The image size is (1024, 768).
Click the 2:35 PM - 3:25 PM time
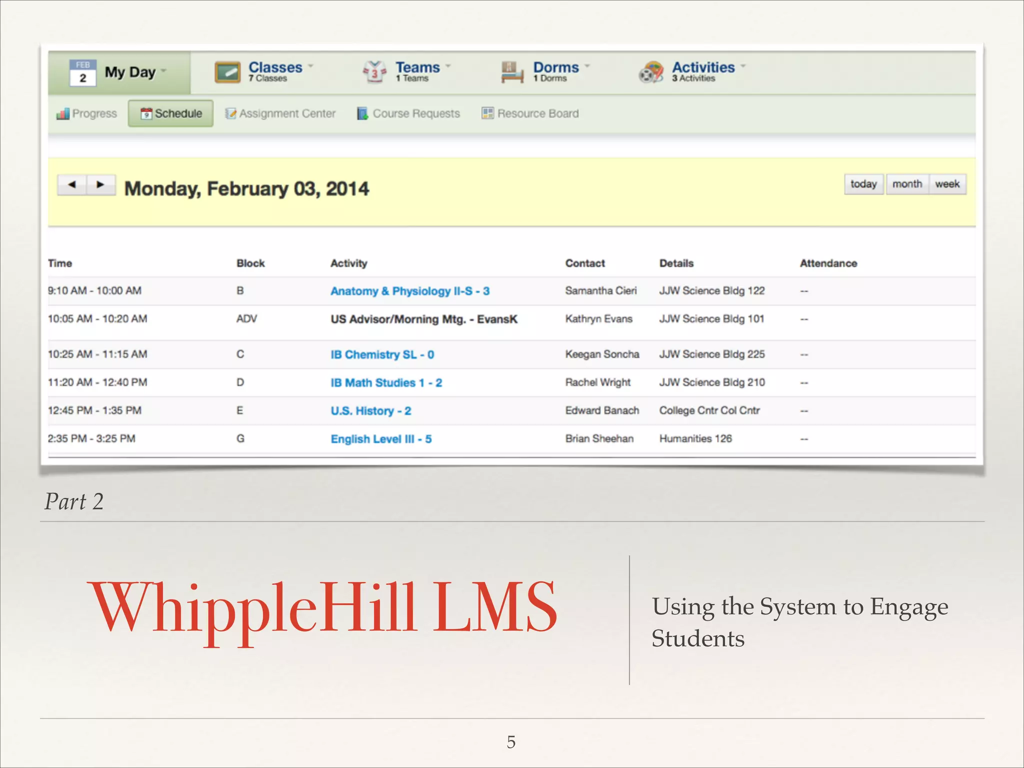tap(91, 438)
